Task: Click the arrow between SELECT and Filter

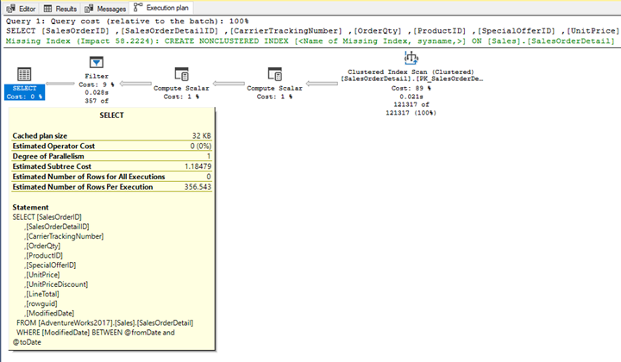Action: click(x=60, y=84)
